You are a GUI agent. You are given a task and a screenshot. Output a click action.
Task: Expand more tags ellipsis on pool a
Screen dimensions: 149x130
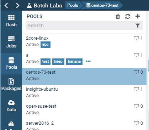(88, 61)
